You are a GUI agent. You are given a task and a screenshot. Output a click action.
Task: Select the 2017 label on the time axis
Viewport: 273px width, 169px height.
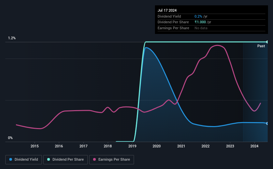[x=83, y=146]
